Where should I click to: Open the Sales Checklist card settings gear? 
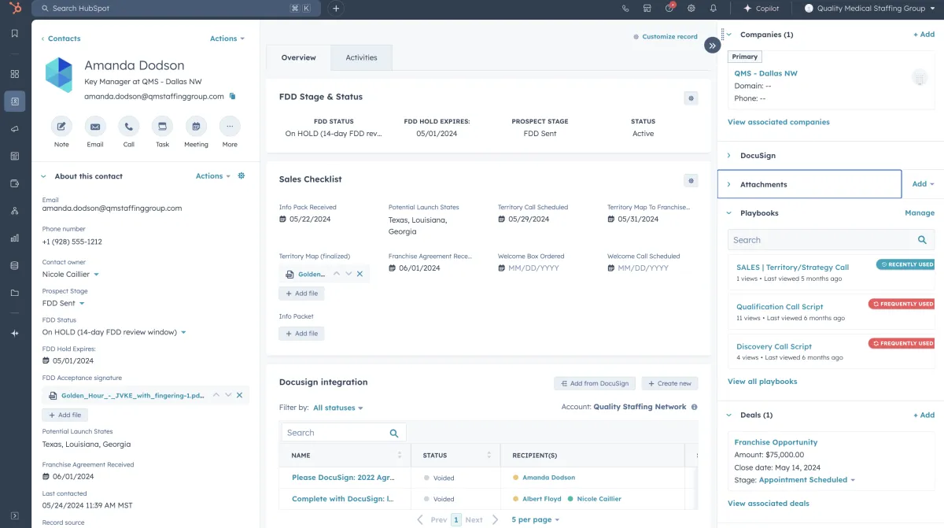pos(691,180)
